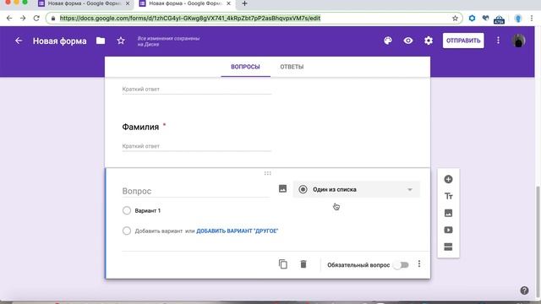The width and height of the screenshot is (541, 304).
Task: Preview the form with eye icon
Action: [x=408, y=41]
